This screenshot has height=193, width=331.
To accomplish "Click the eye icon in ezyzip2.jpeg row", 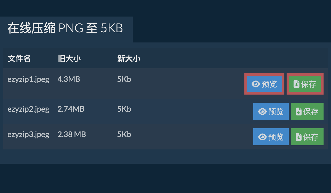I will click(x=263, y=111).
